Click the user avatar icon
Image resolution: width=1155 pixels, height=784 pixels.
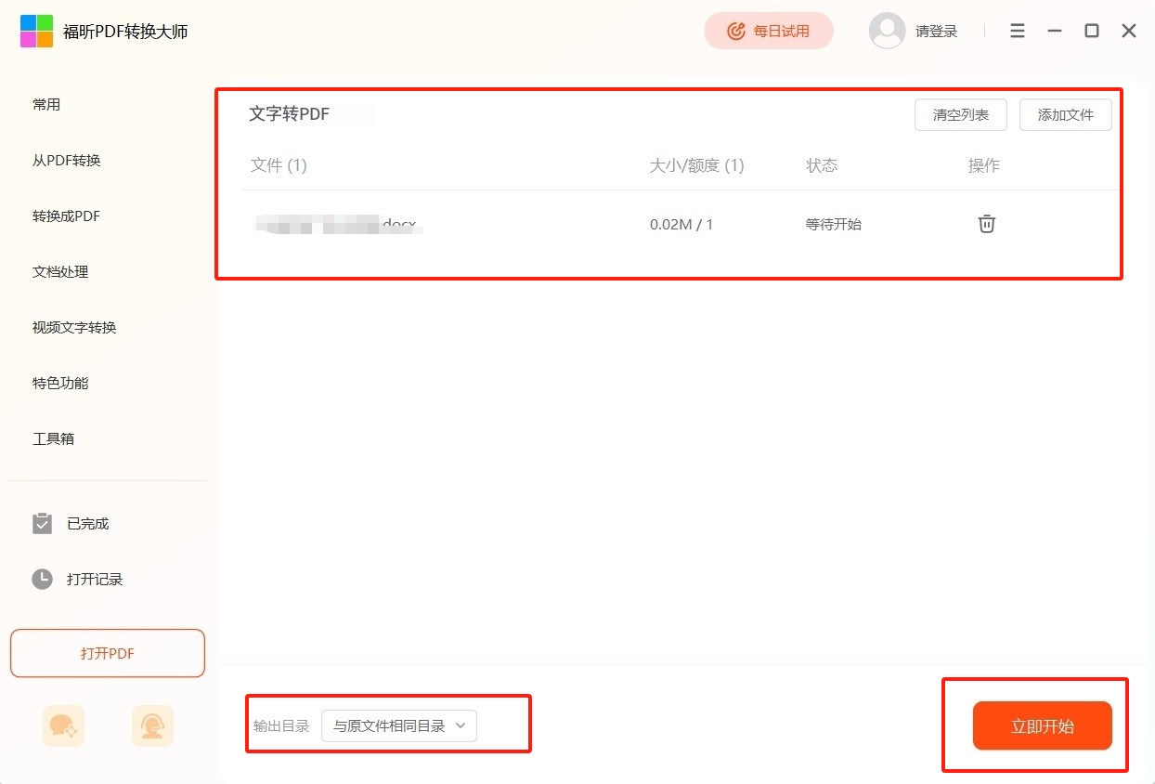click(887, 31)
